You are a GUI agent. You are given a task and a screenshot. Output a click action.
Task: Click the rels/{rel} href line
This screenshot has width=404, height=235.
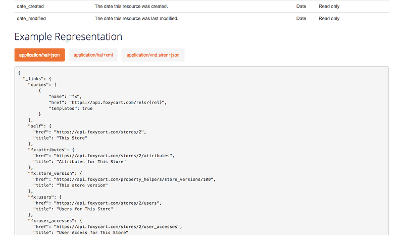[x=108, y=103]
